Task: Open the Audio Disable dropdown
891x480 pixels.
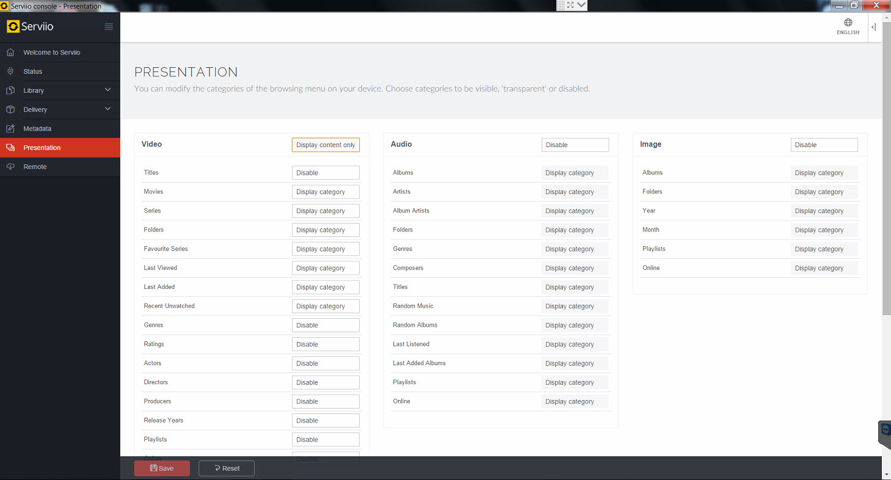Action: [x=575, y=145]
